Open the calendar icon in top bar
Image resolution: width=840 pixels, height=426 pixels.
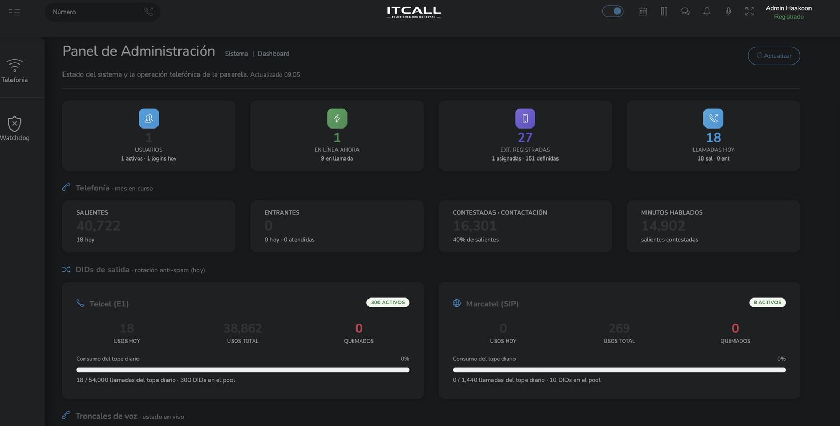[643, 12]
